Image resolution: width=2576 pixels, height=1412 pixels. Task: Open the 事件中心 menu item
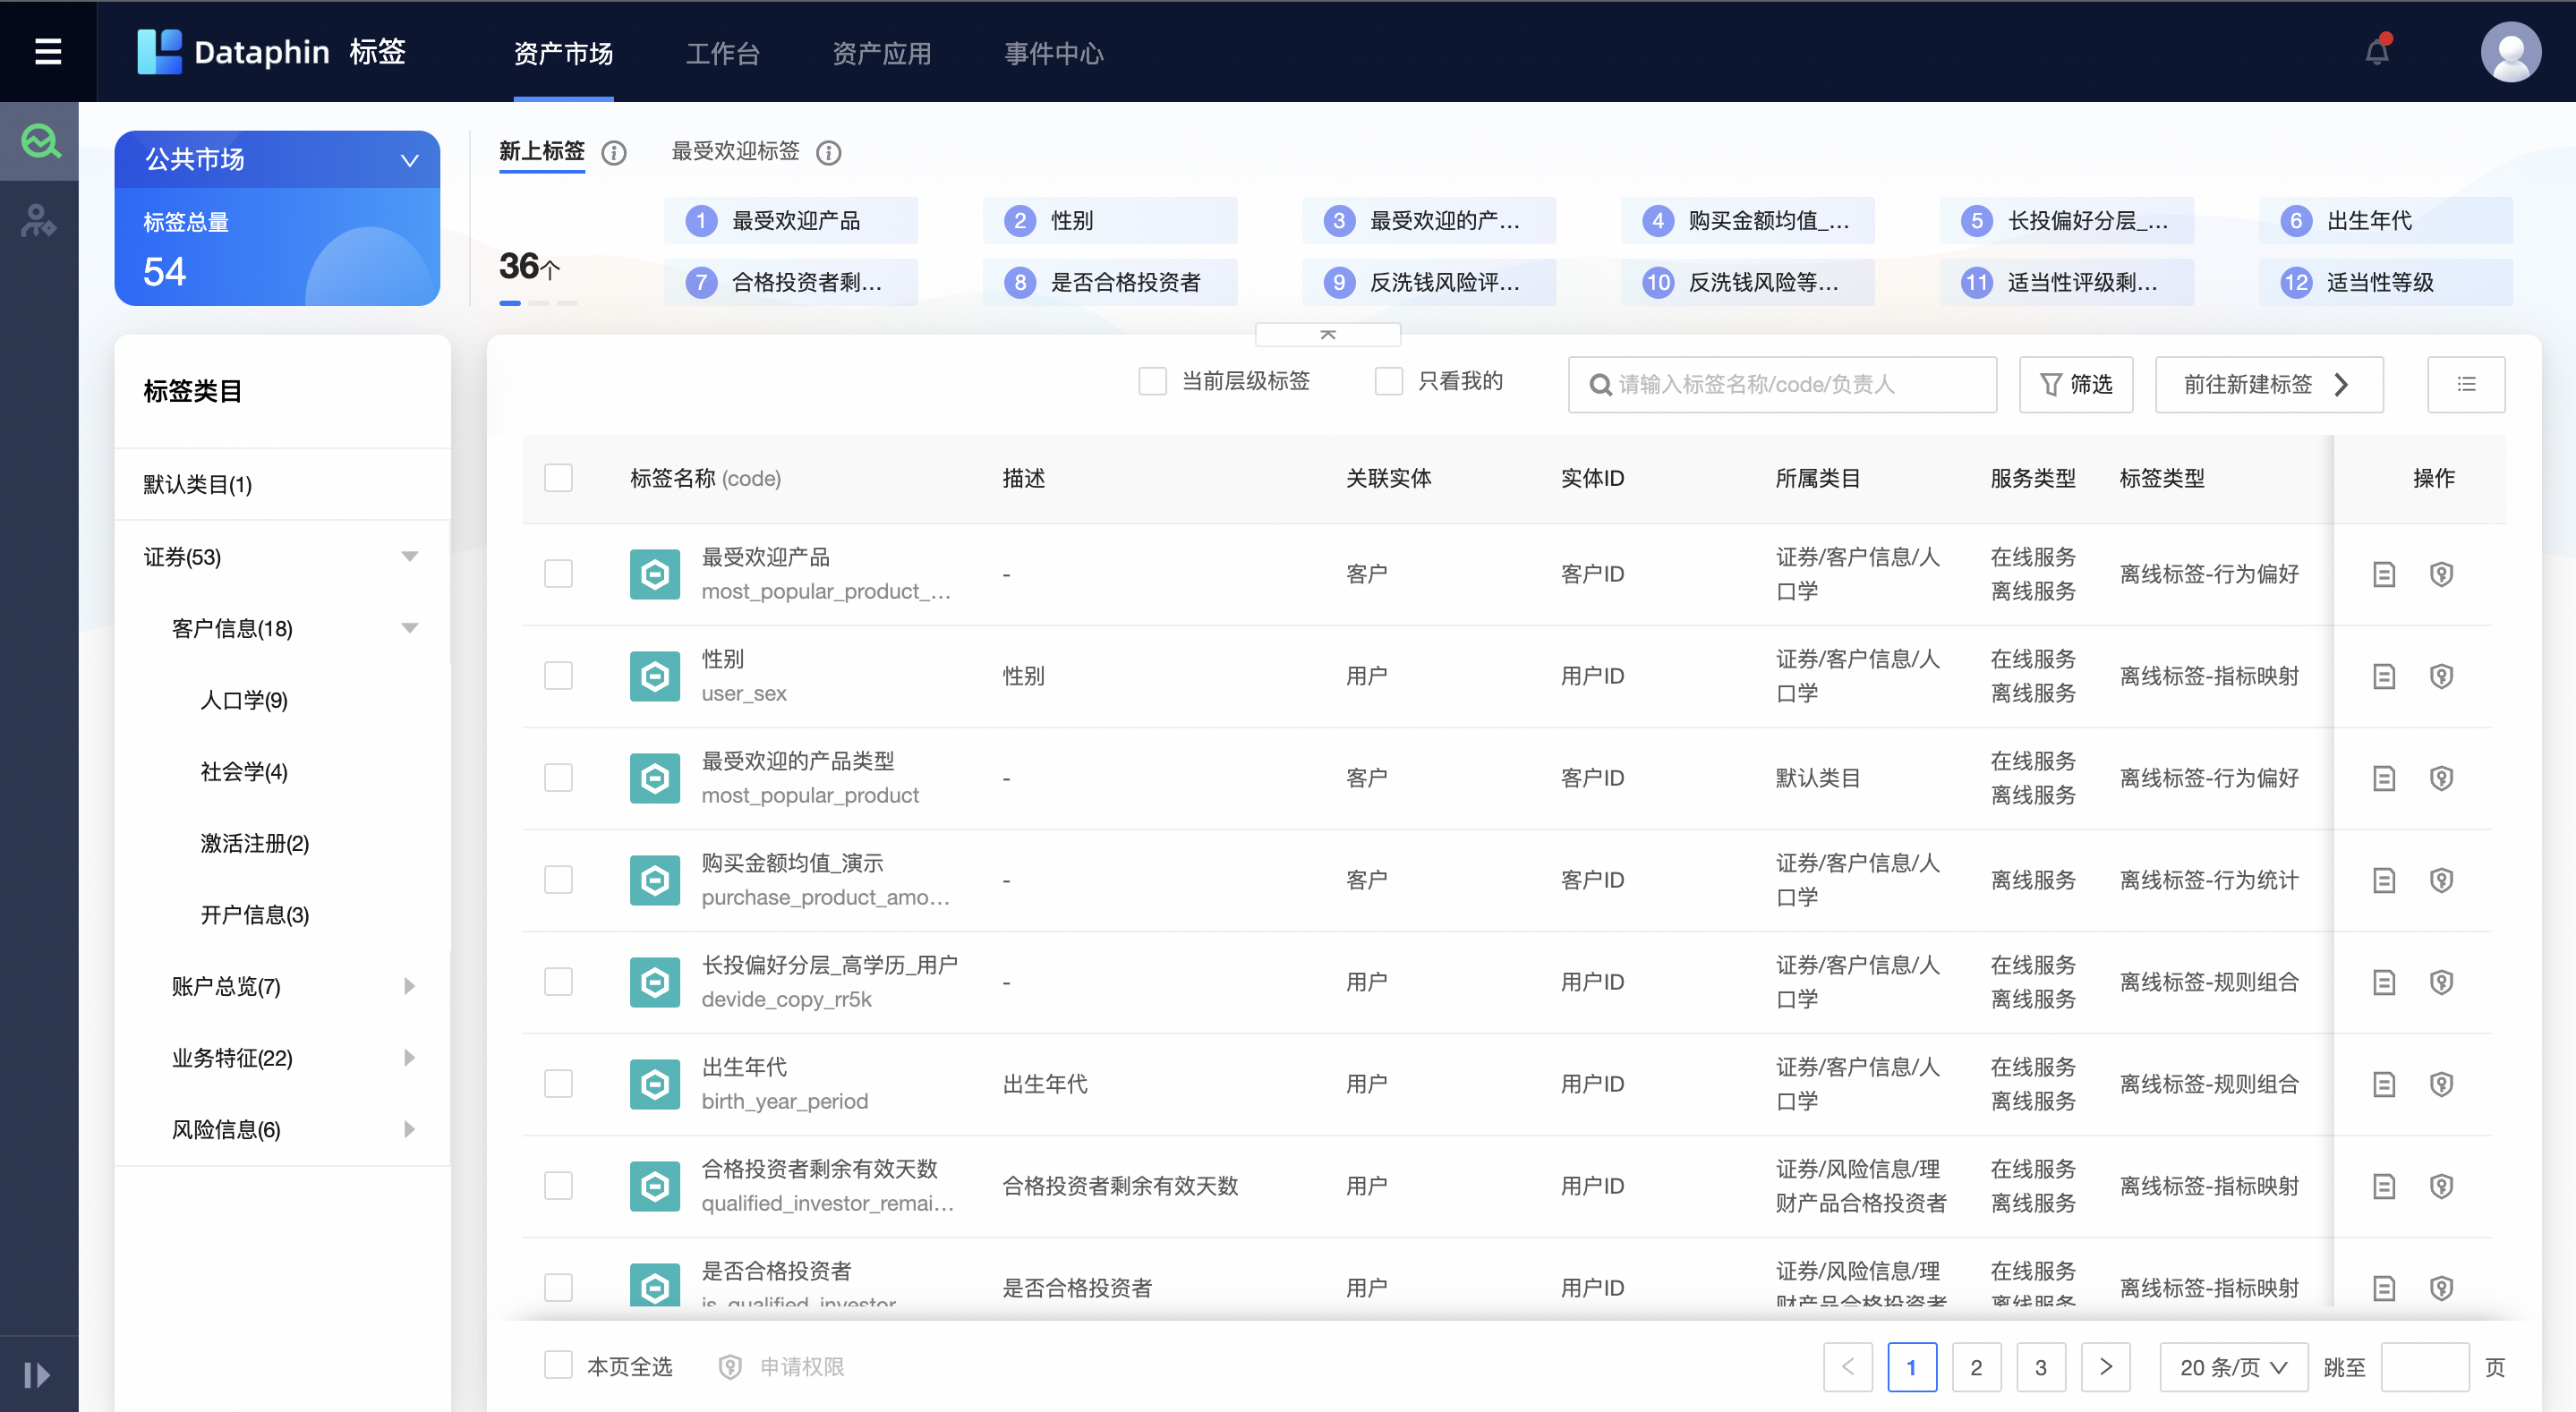(1053, 53)
